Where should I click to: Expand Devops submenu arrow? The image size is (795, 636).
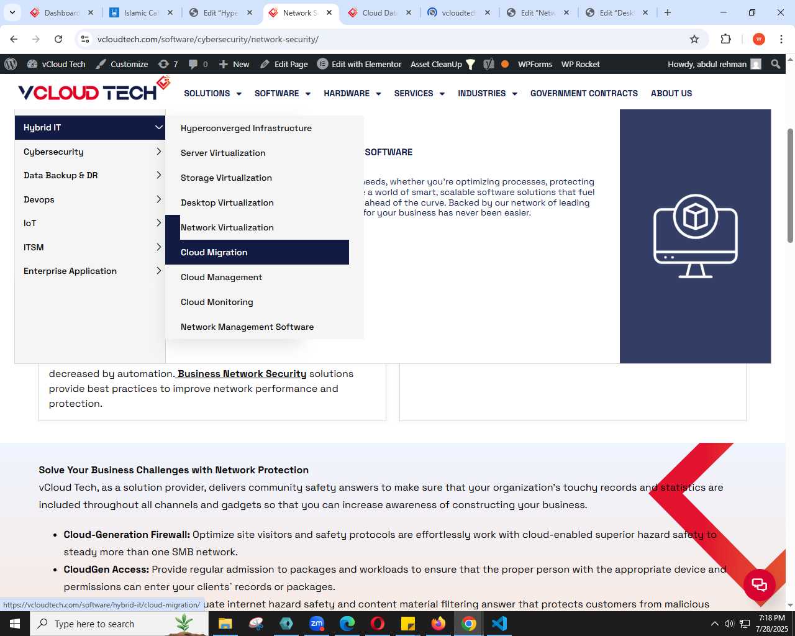[159, 199]
